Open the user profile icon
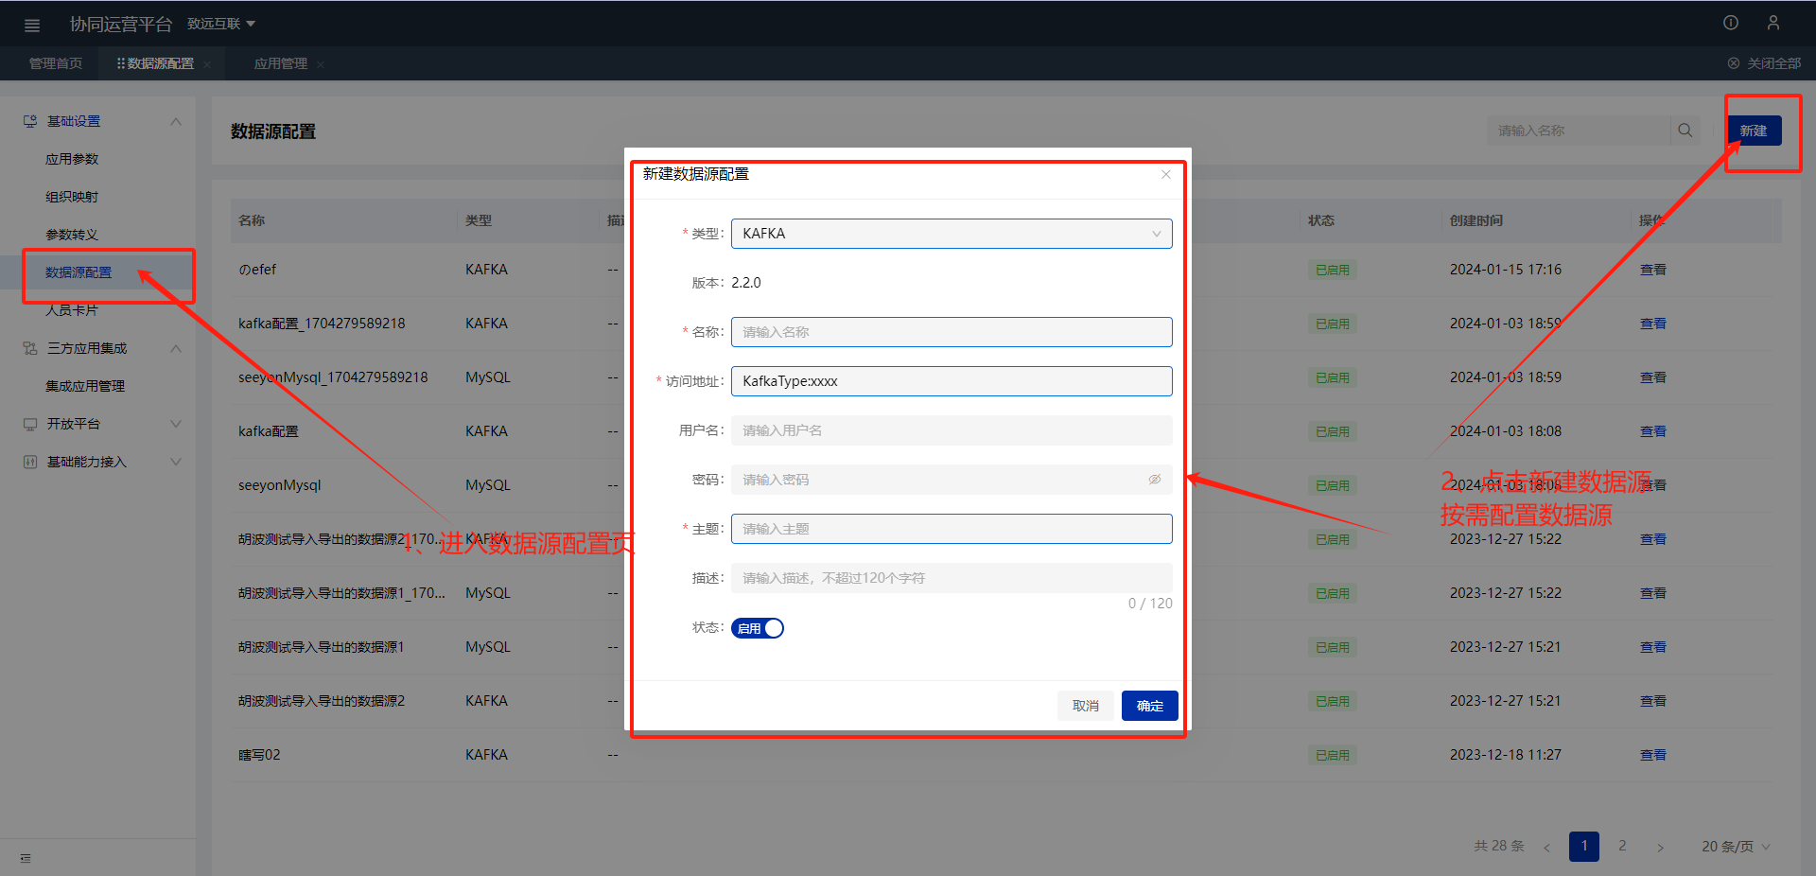The height and width of the screenshot is (876, 1816). pos(1773,23)
